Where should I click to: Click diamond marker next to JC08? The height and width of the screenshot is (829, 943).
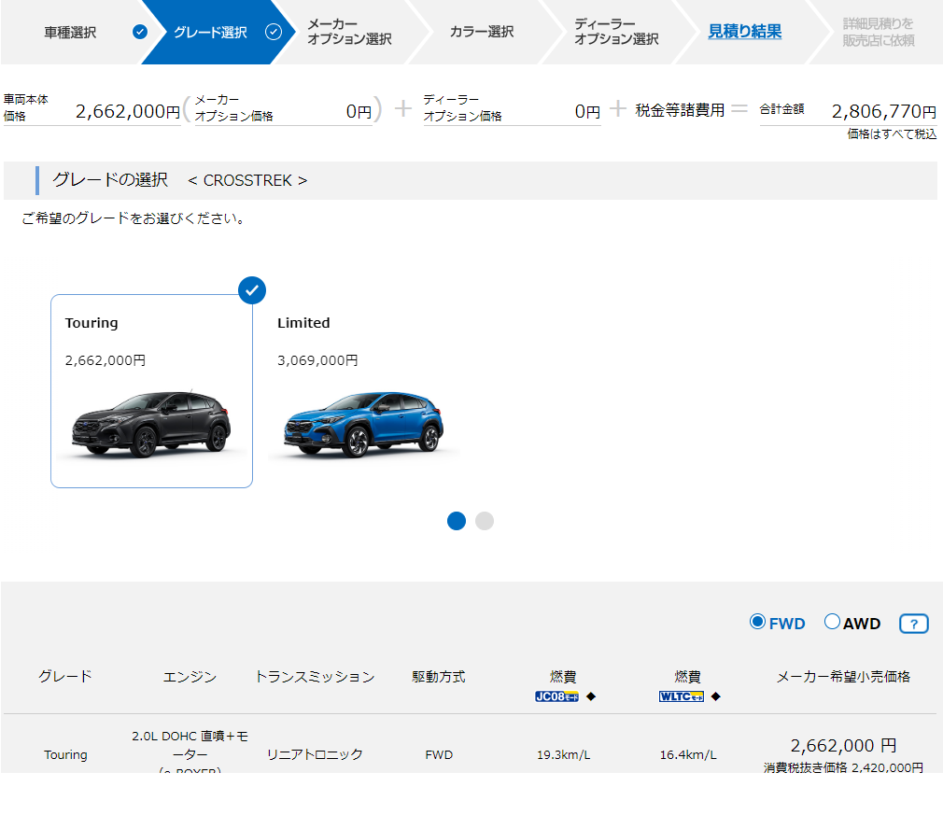591,696
